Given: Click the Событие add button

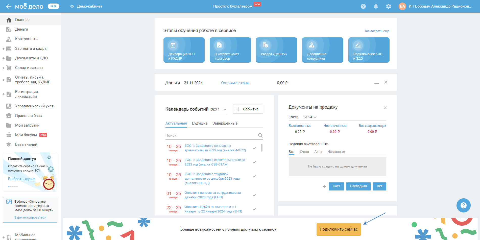Looking at the screenshot, I should (248, 109).
